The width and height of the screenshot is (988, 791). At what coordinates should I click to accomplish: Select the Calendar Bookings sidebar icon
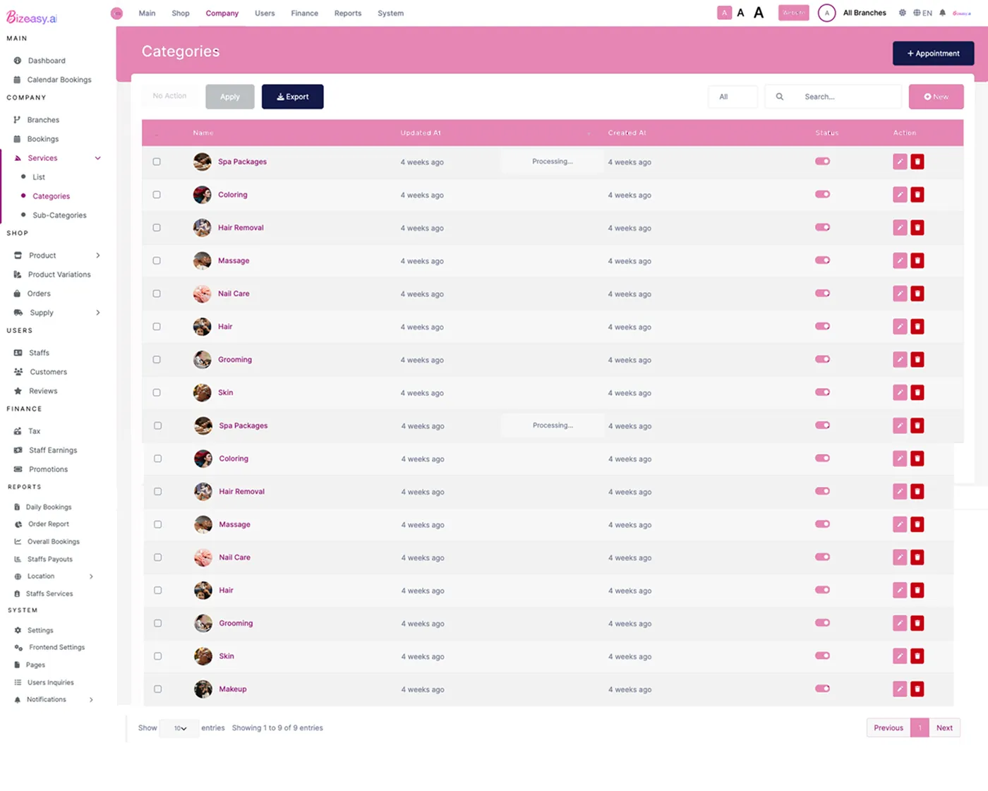pyautogui.click(x=17, y=79)
